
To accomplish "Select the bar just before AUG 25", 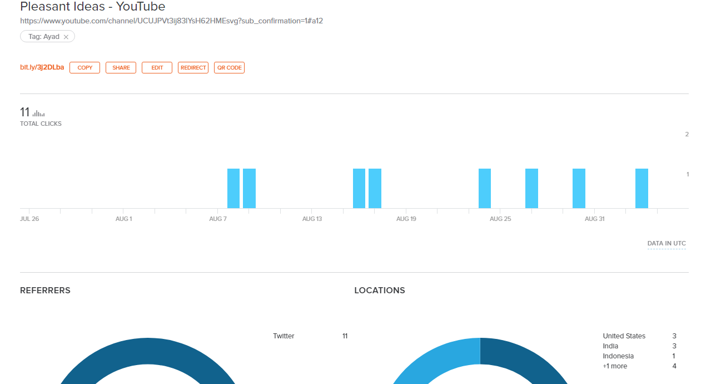I will click(485, 189).
